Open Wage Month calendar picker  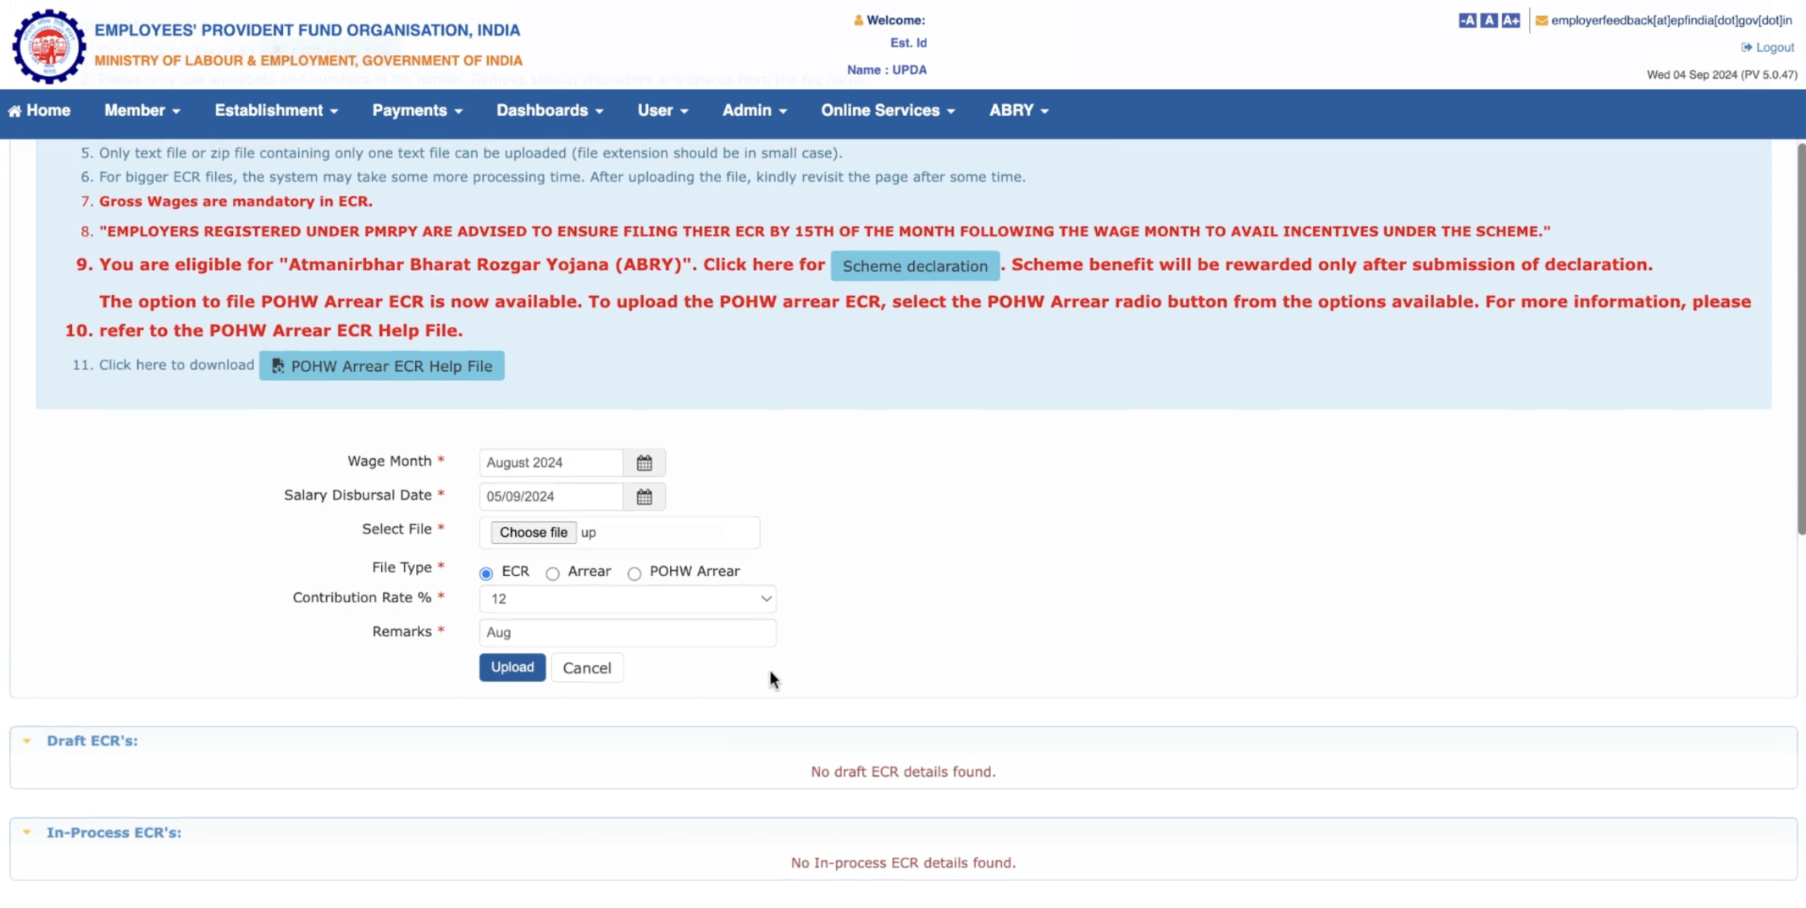tap(644, 462)
